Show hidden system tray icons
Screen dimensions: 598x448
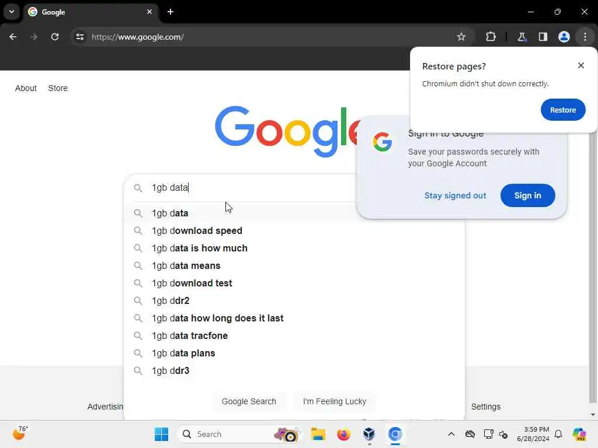tap(451, 434)
